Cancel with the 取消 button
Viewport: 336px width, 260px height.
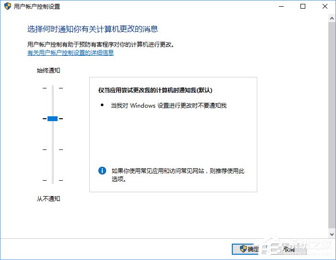point(289,249)
